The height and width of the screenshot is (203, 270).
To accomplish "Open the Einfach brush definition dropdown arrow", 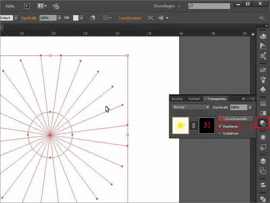I will coord(16,18).
